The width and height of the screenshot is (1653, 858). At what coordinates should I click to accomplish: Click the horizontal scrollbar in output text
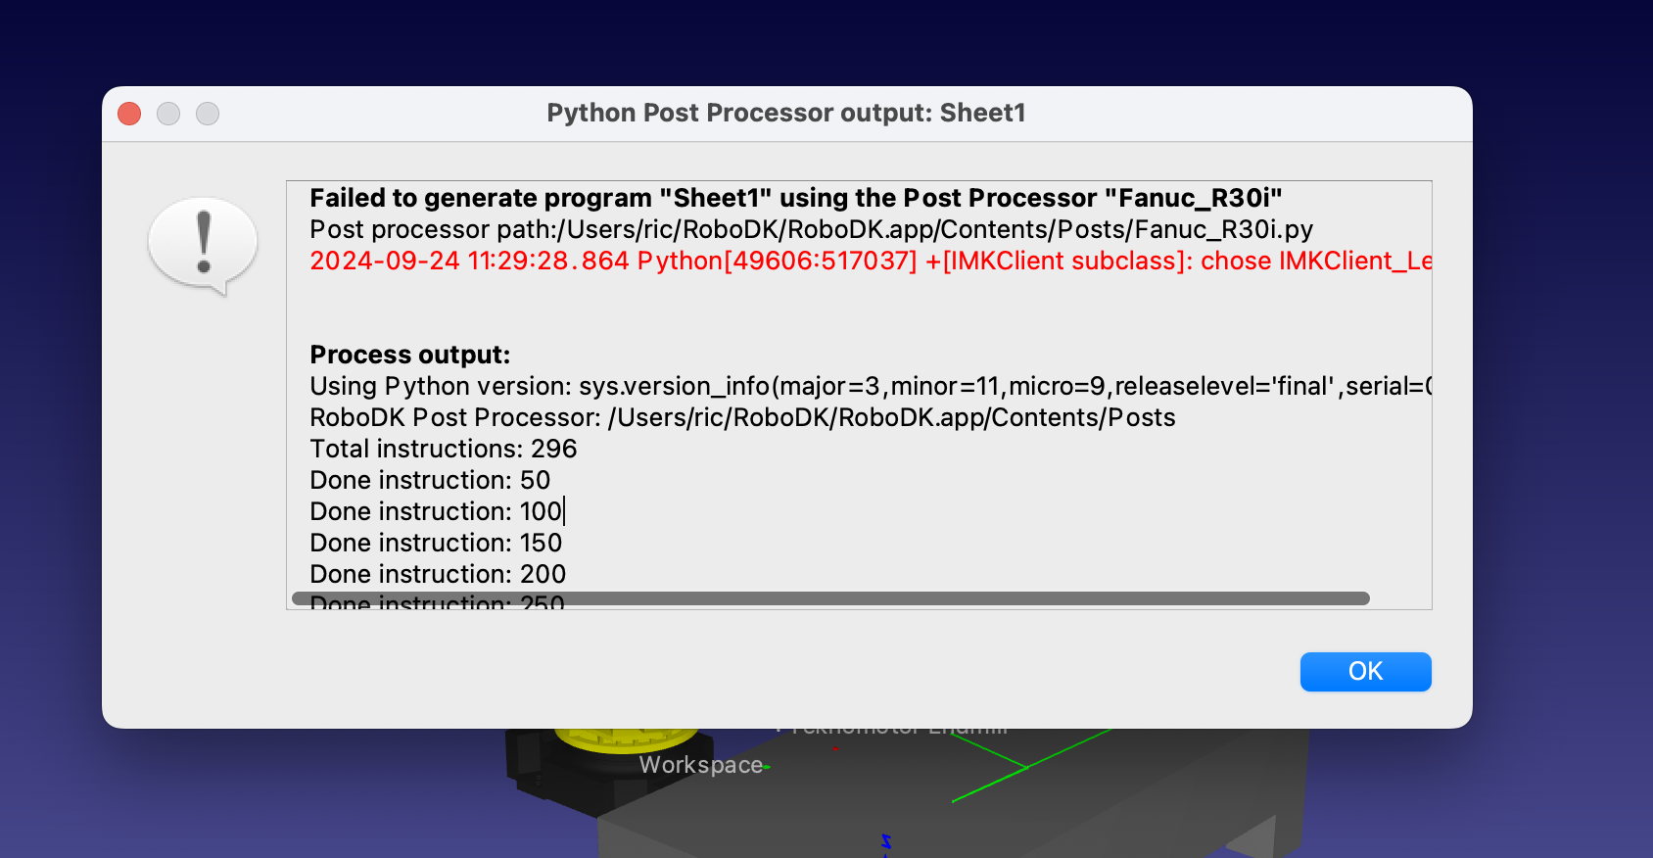point(829,598)
